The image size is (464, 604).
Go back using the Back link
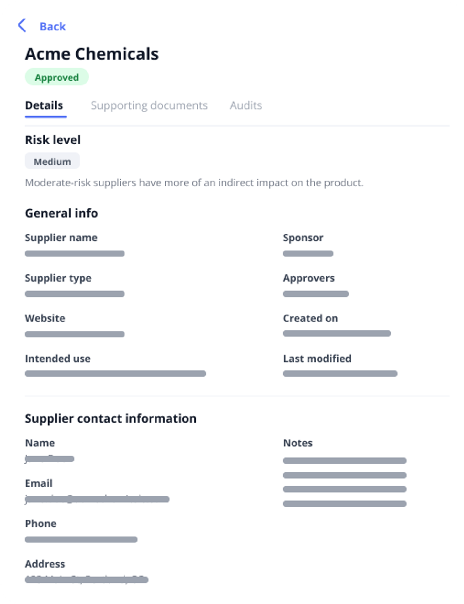click(53, 27)
